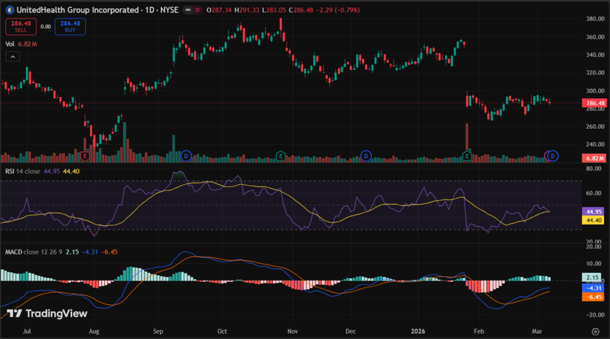The image size is (610, 339).
Task: Click the BUY button at 286.48
Action: pos(70,26)
